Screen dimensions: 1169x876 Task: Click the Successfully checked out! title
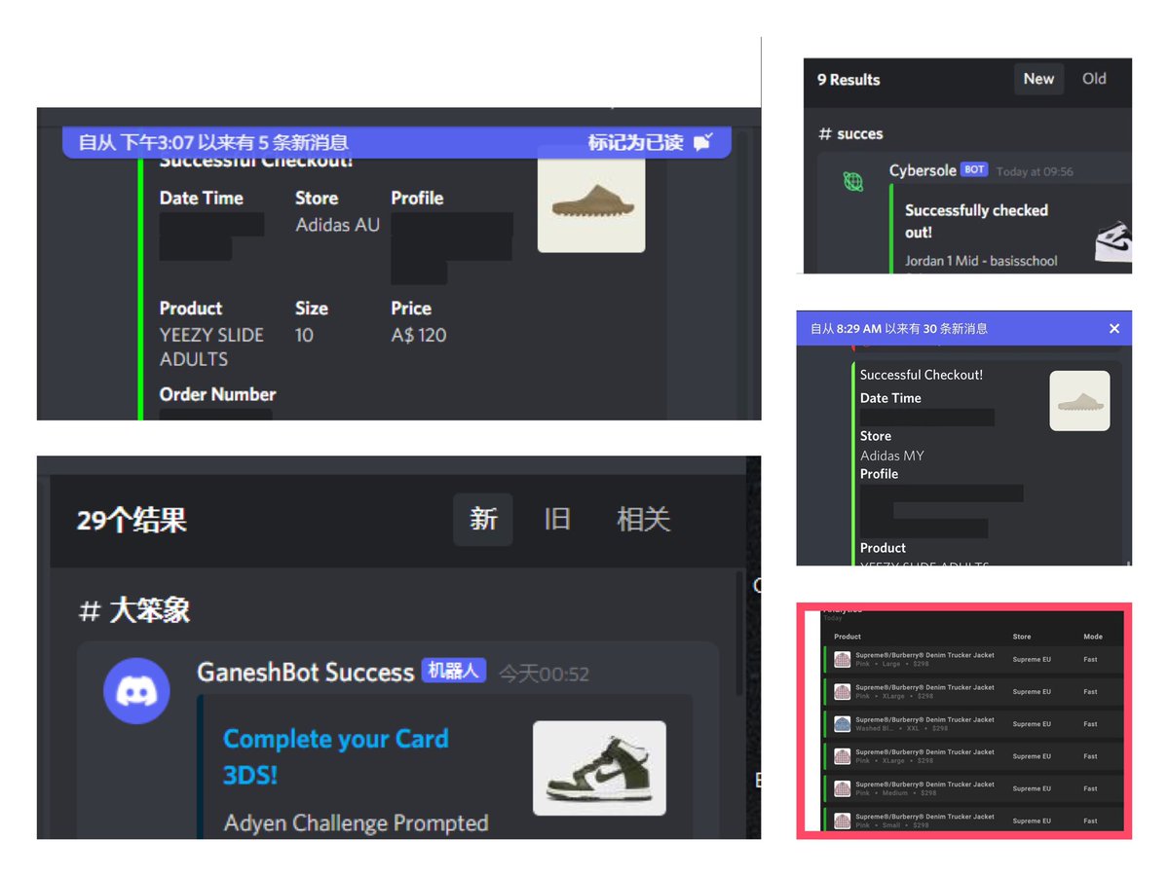976,221
